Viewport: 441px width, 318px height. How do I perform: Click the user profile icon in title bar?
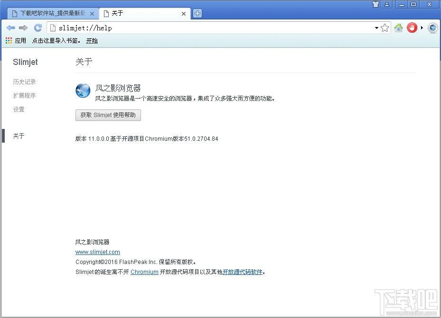(387, 4)
